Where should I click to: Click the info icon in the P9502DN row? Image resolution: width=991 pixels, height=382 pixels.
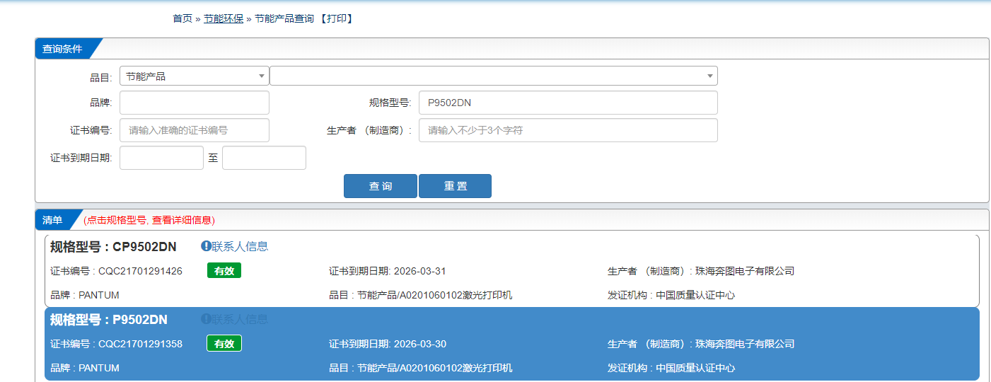(206, 319)
